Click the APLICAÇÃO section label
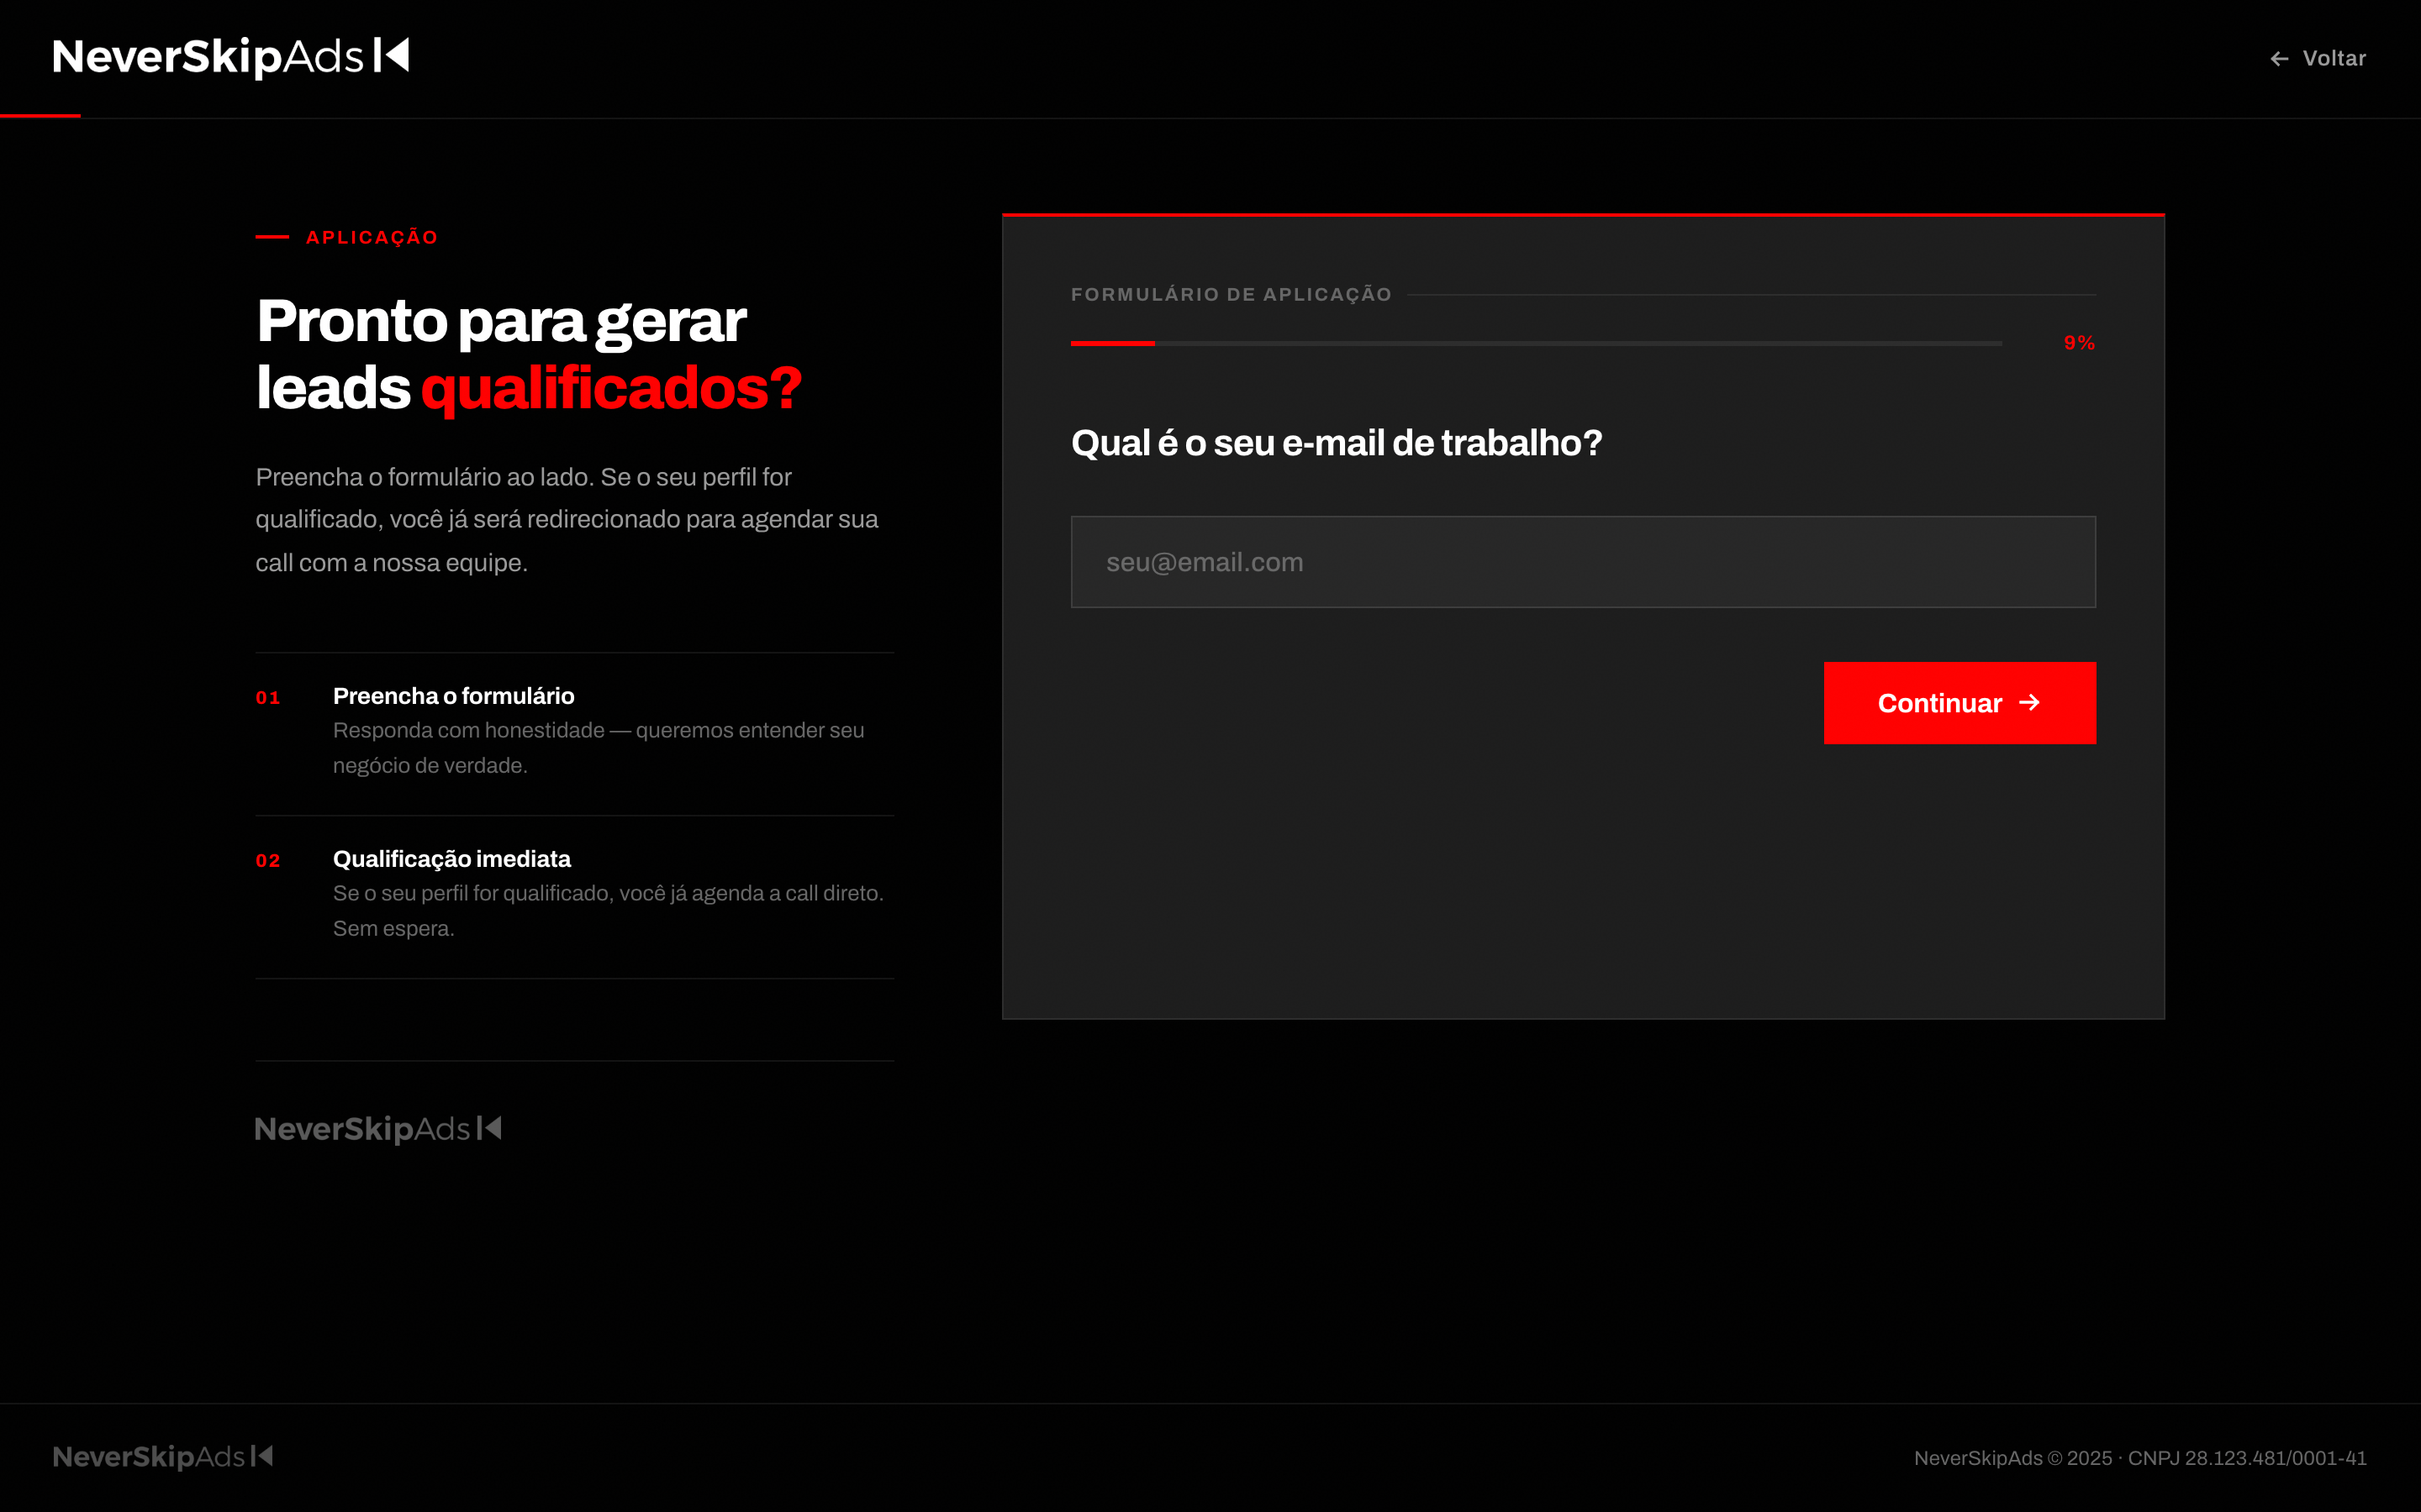Image resolution: width=2421 pixels, height=1512 pixels. (x=372, y=237)
